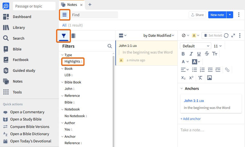Insert an image into the note
The image size is (245, 147).
(x=209, y=78)
